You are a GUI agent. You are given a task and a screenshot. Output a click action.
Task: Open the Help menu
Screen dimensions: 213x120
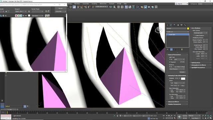pos(125,4)
